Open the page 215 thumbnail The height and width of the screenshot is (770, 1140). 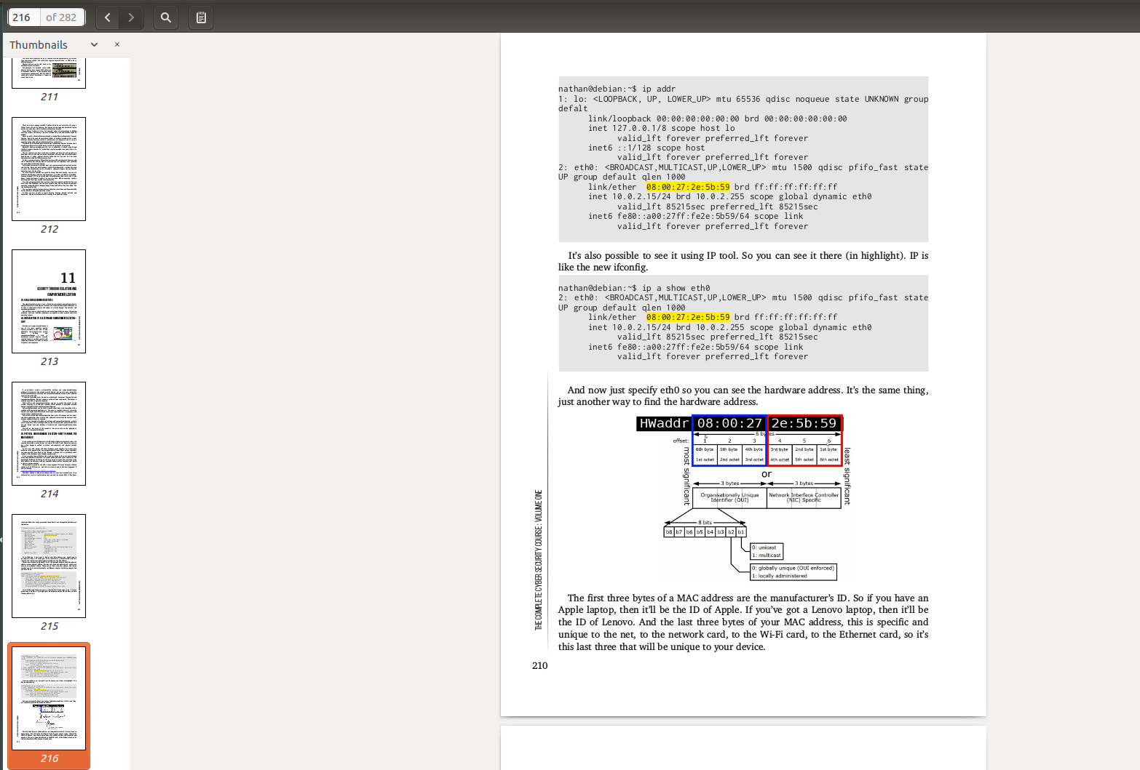49,566
